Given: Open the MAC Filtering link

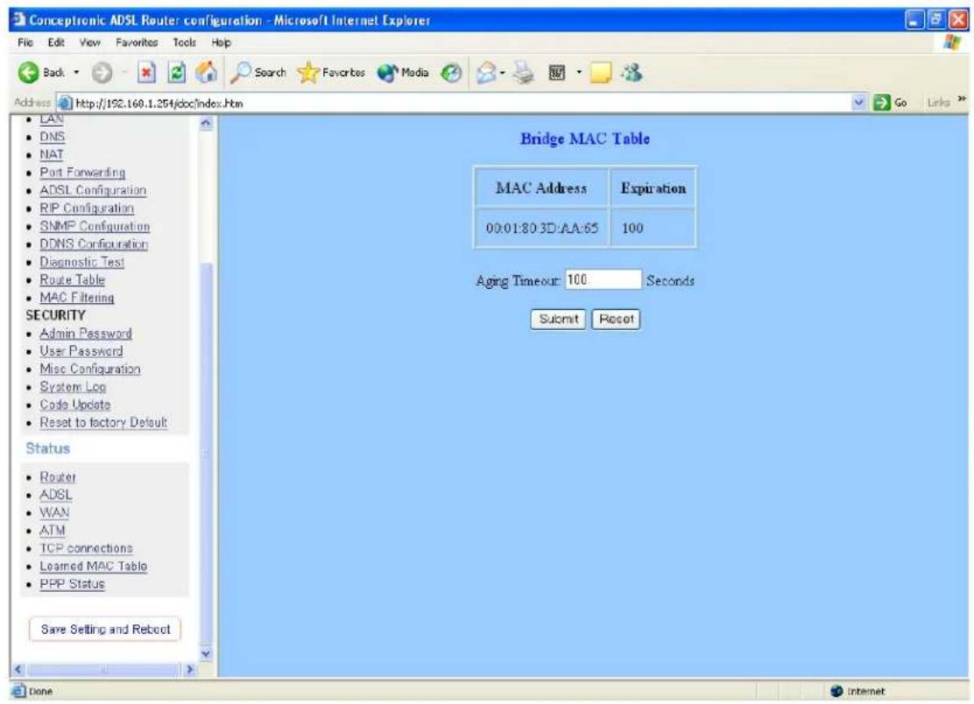Looking at the screenshot, I should pos(77,298).
